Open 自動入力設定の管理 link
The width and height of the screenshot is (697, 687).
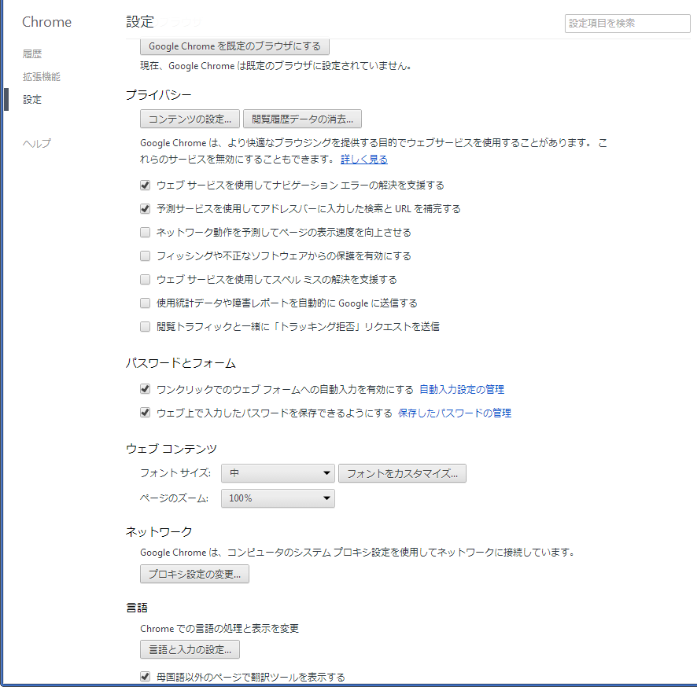(x=462, y=390)
